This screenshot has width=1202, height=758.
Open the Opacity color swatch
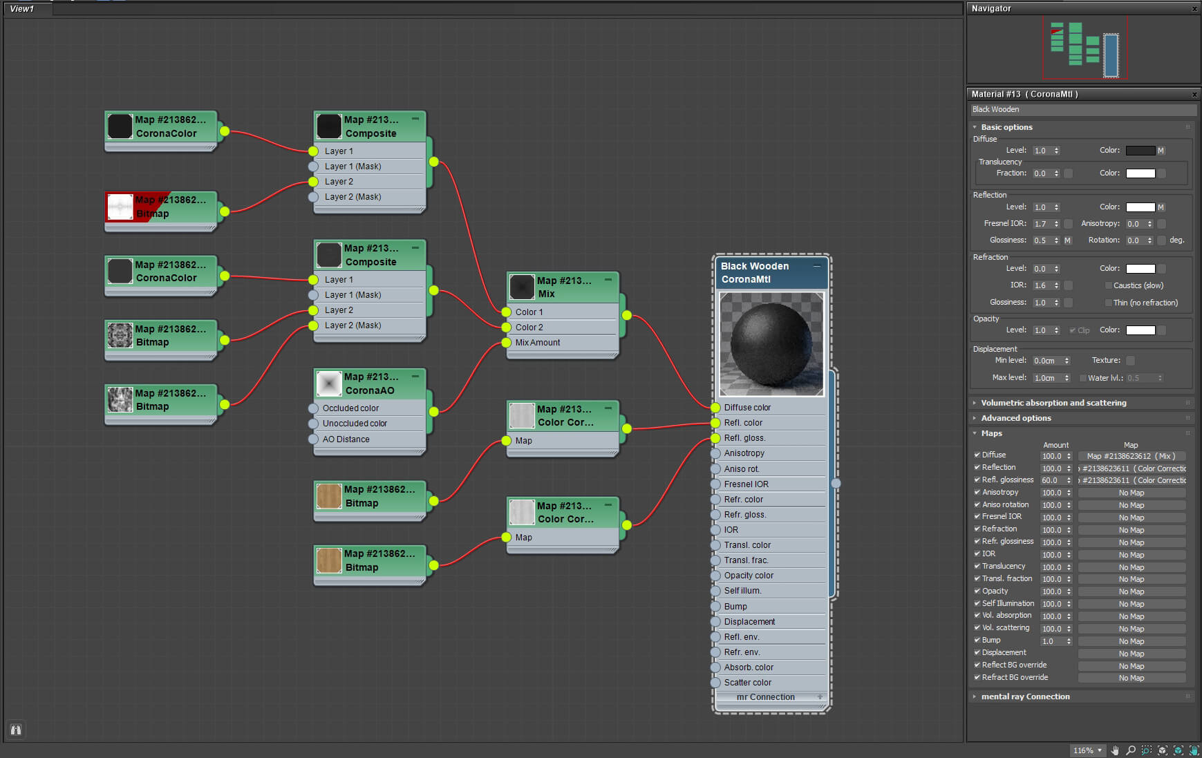(1140, 330)
